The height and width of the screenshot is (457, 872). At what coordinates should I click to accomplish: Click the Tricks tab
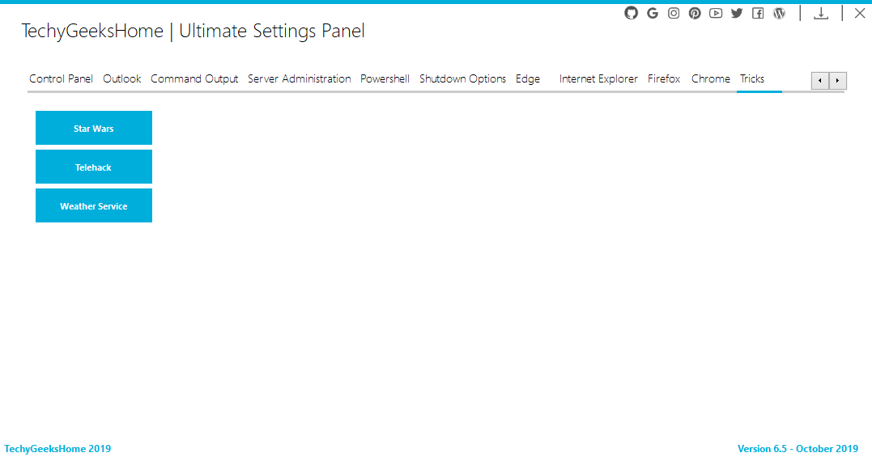tap(752, 78)
